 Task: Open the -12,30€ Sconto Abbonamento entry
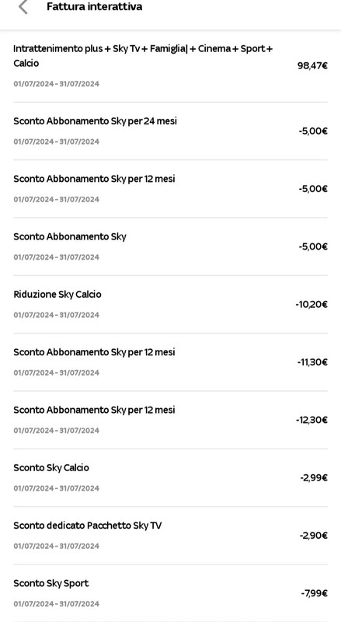coord(171,420)
